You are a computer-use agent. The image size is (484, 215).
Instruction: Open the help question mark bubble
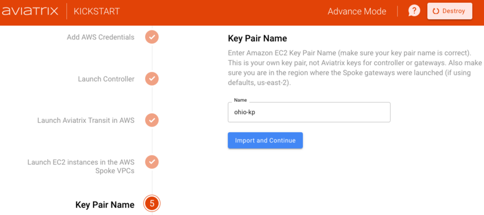(x=414, y=11)
